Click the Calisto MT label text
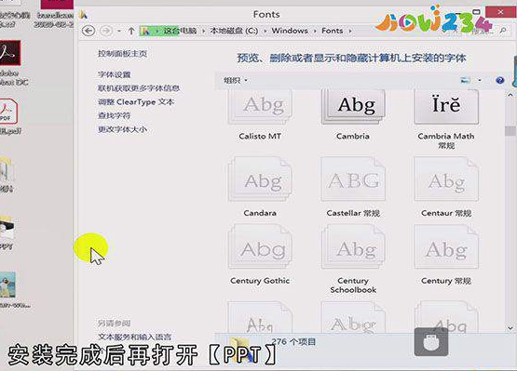 260,136
